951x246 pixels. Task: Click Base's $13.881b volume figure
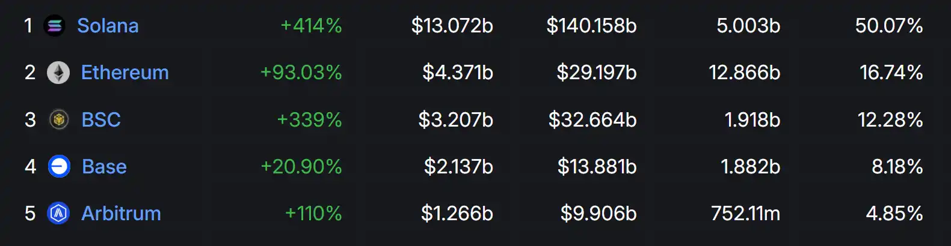[597, 166]
